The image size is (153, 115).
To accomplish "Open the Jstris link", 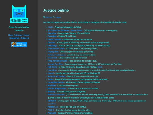I will pos(50,80).
